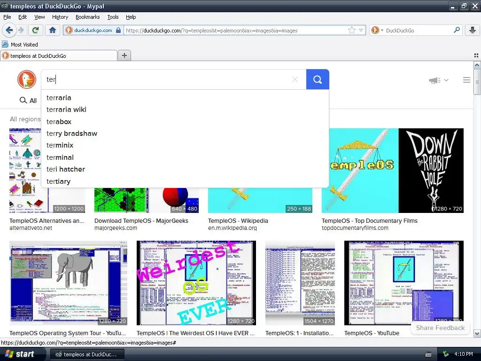Image resolution: width=481 pixels, height=361 pixels.
Task: Click the system clock showing 4:10 PM
Action: tap(464, 354)
